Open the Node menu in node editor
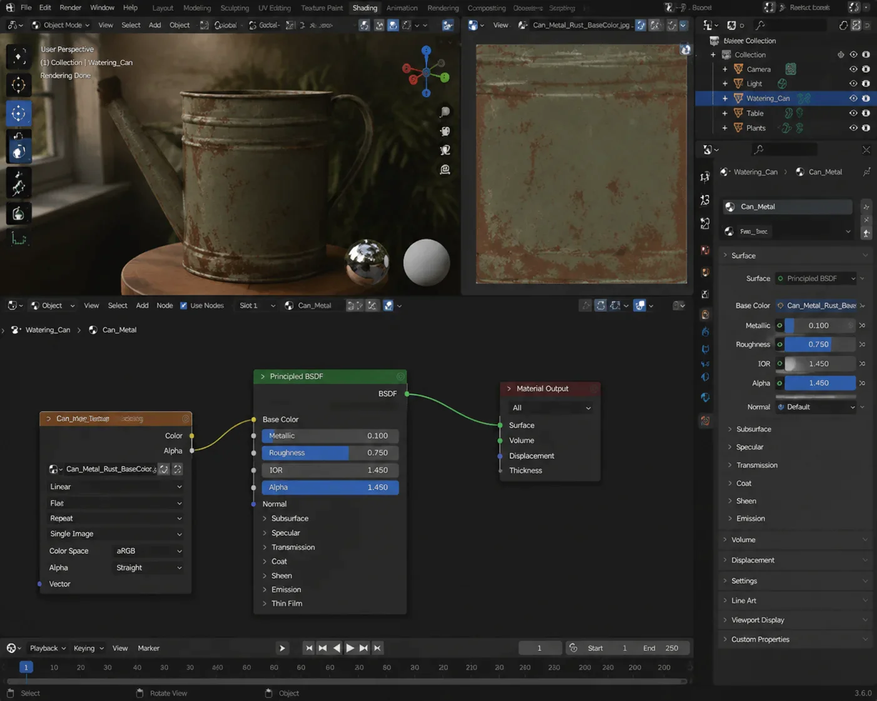Screen dimensions: 877x701 click(165, 306)
